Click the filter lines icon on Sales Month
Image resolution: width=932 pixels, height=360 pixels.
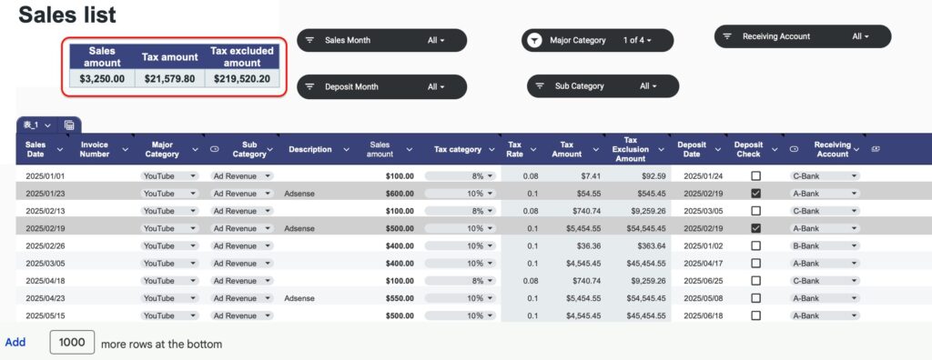(309, 40)
